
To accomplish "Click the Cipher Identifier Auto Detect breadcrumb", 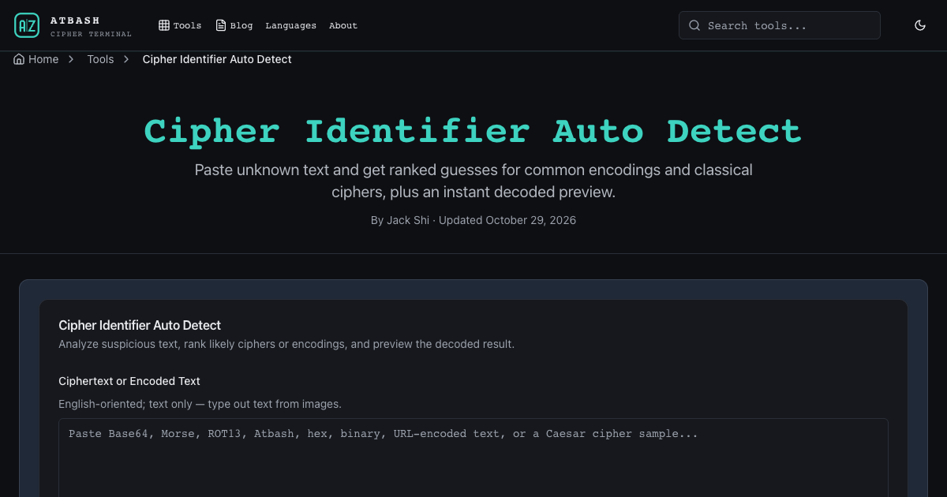I will coord(217,59).
